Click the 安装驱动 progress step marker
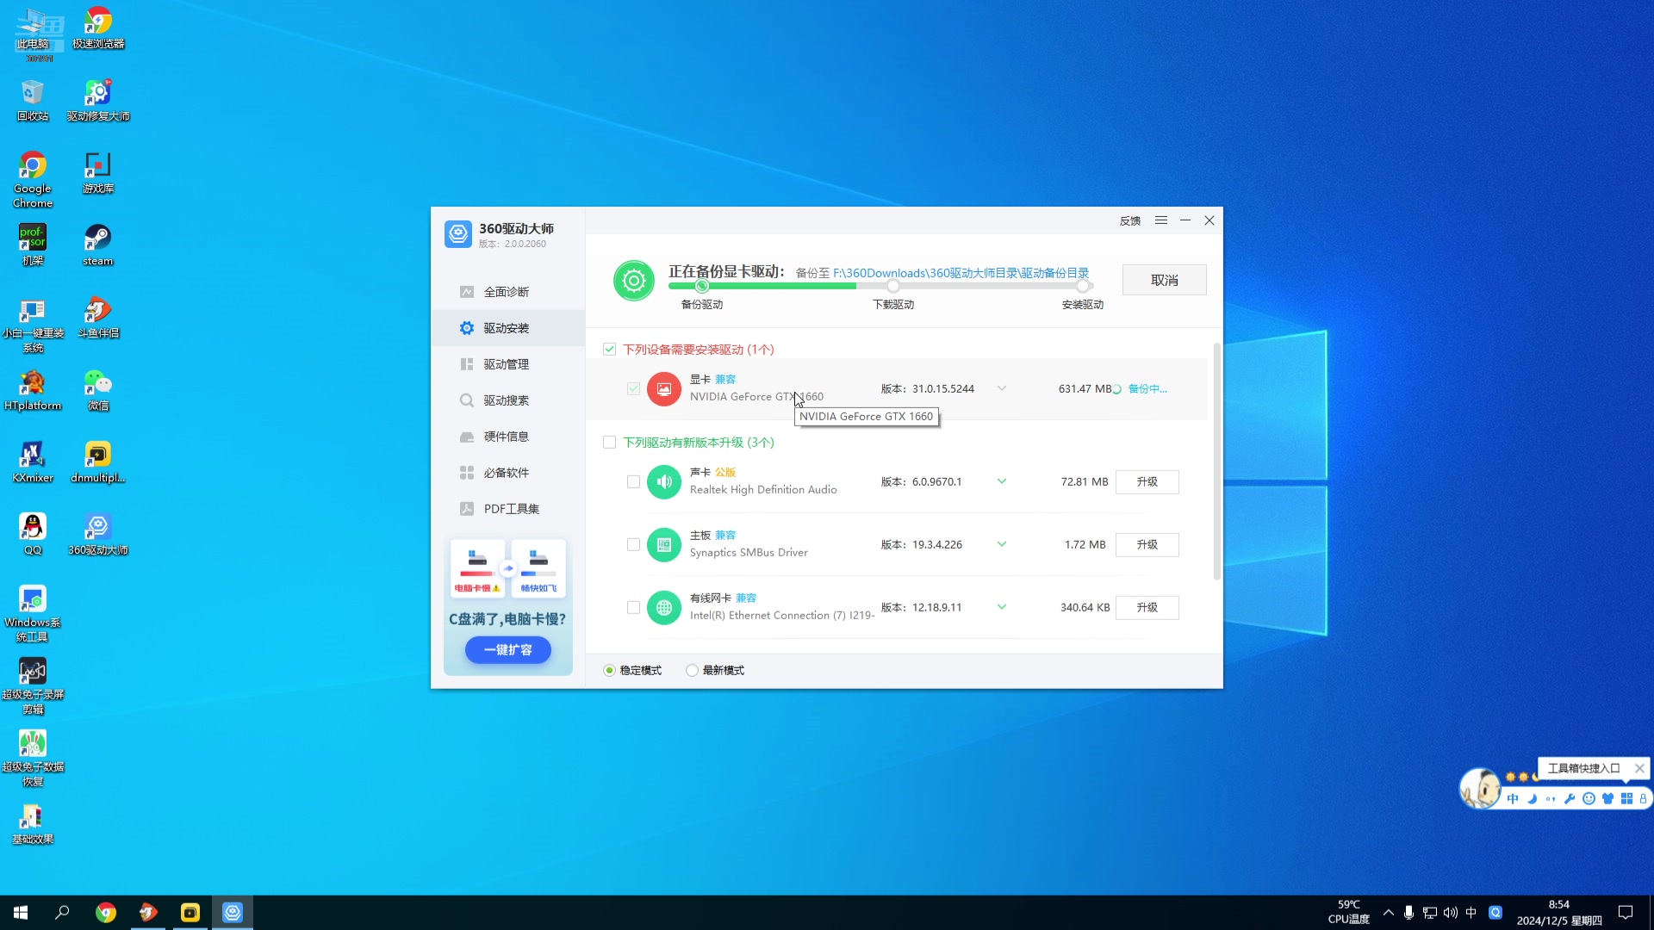This screenshot has height=930, width=1654. 1083,286
